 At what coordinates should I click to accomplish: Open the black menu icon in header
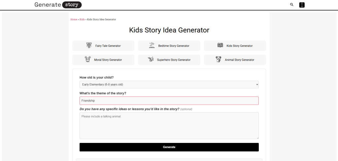[x=302, y=5]
